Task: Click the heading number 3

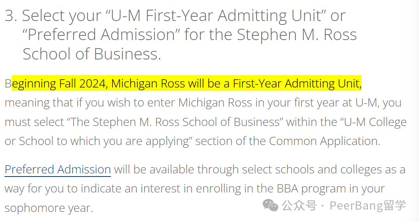Action: coord(11,16)
